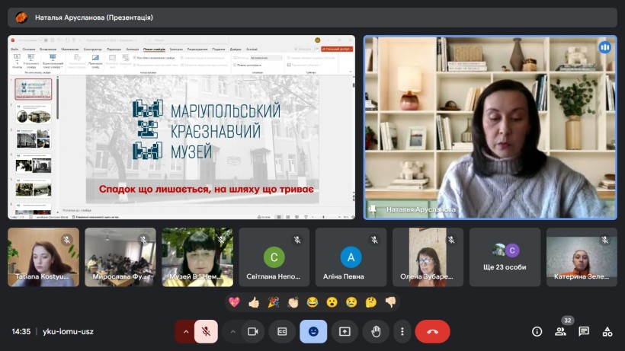Viewport: 625px width, 351px height.
Task: Click PowerPoint search box in title bar
Action: [187, 40]
